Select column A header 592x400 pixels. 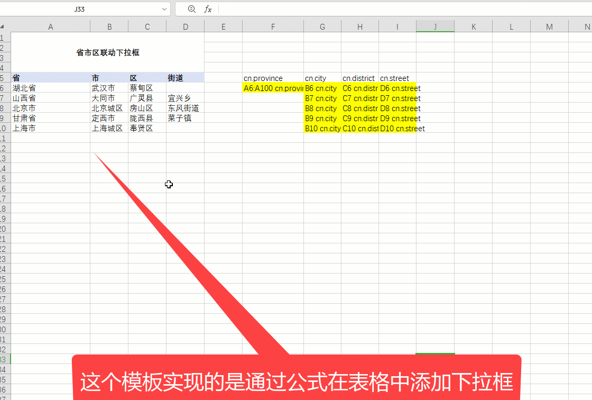pos(50,26)
